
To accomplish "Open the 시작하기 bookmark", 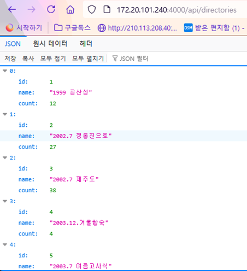I will pos(23,28).
